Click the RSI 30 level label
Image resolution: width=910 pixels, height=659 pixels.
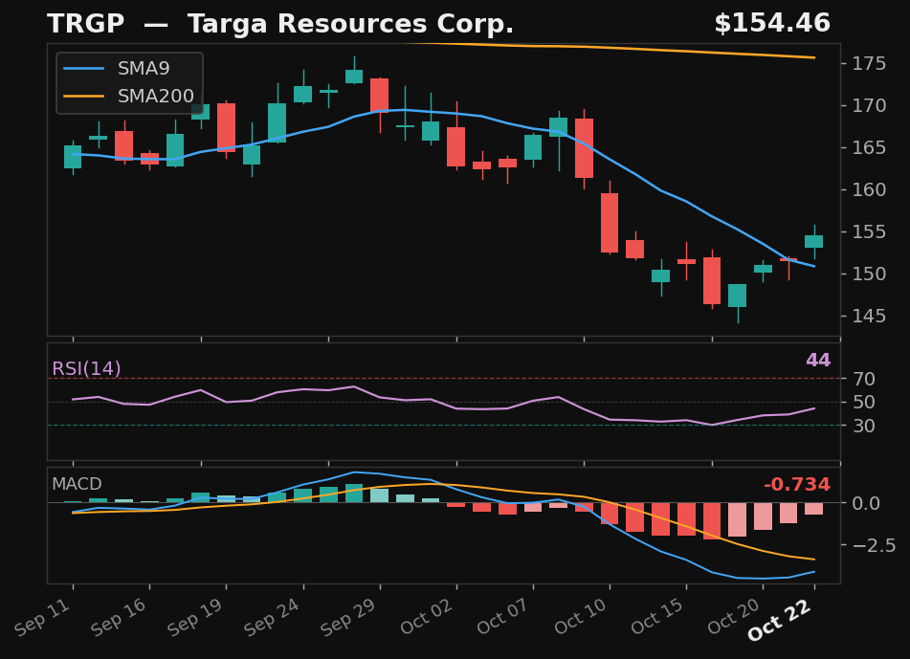864,426
